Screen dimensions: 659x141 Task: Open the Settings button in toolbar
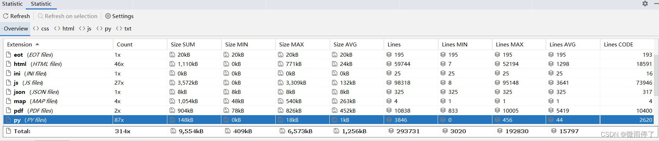coord(119,16)
